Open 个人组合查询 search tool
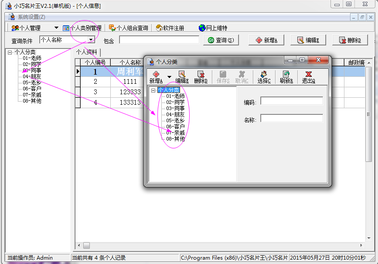 click(128, 28)
